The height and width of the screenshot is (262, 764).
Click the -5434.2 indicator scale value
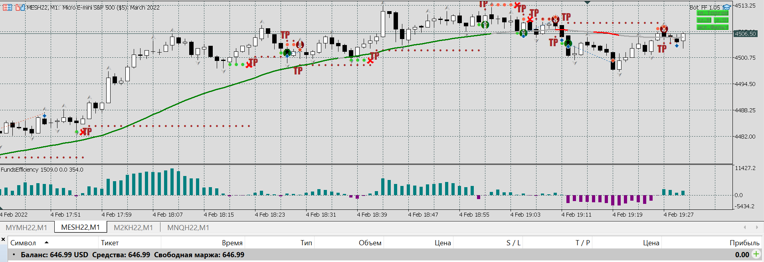[x=744, y=206]
